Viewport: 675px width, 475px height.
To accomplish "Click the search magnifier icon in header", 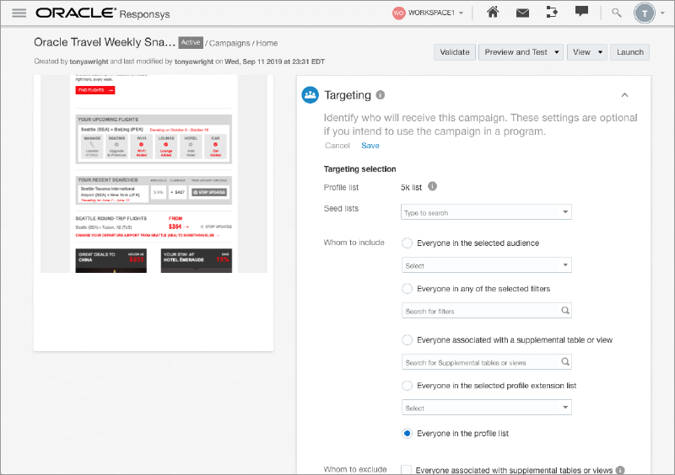I will pyautogui.click(x=617, y=13).
